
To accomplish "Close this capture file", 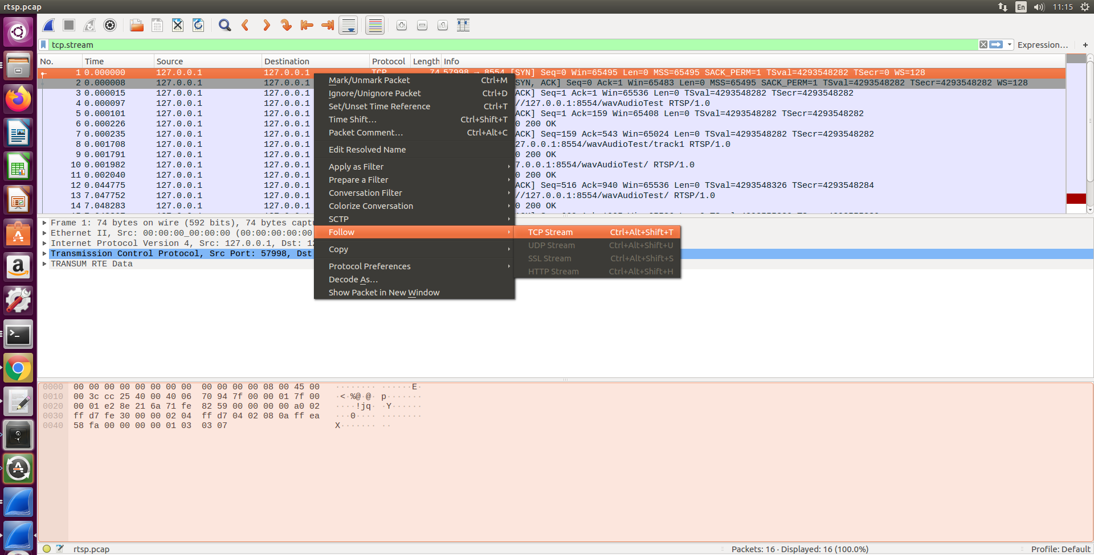I will pyautogui.click(x=178, y=25).
